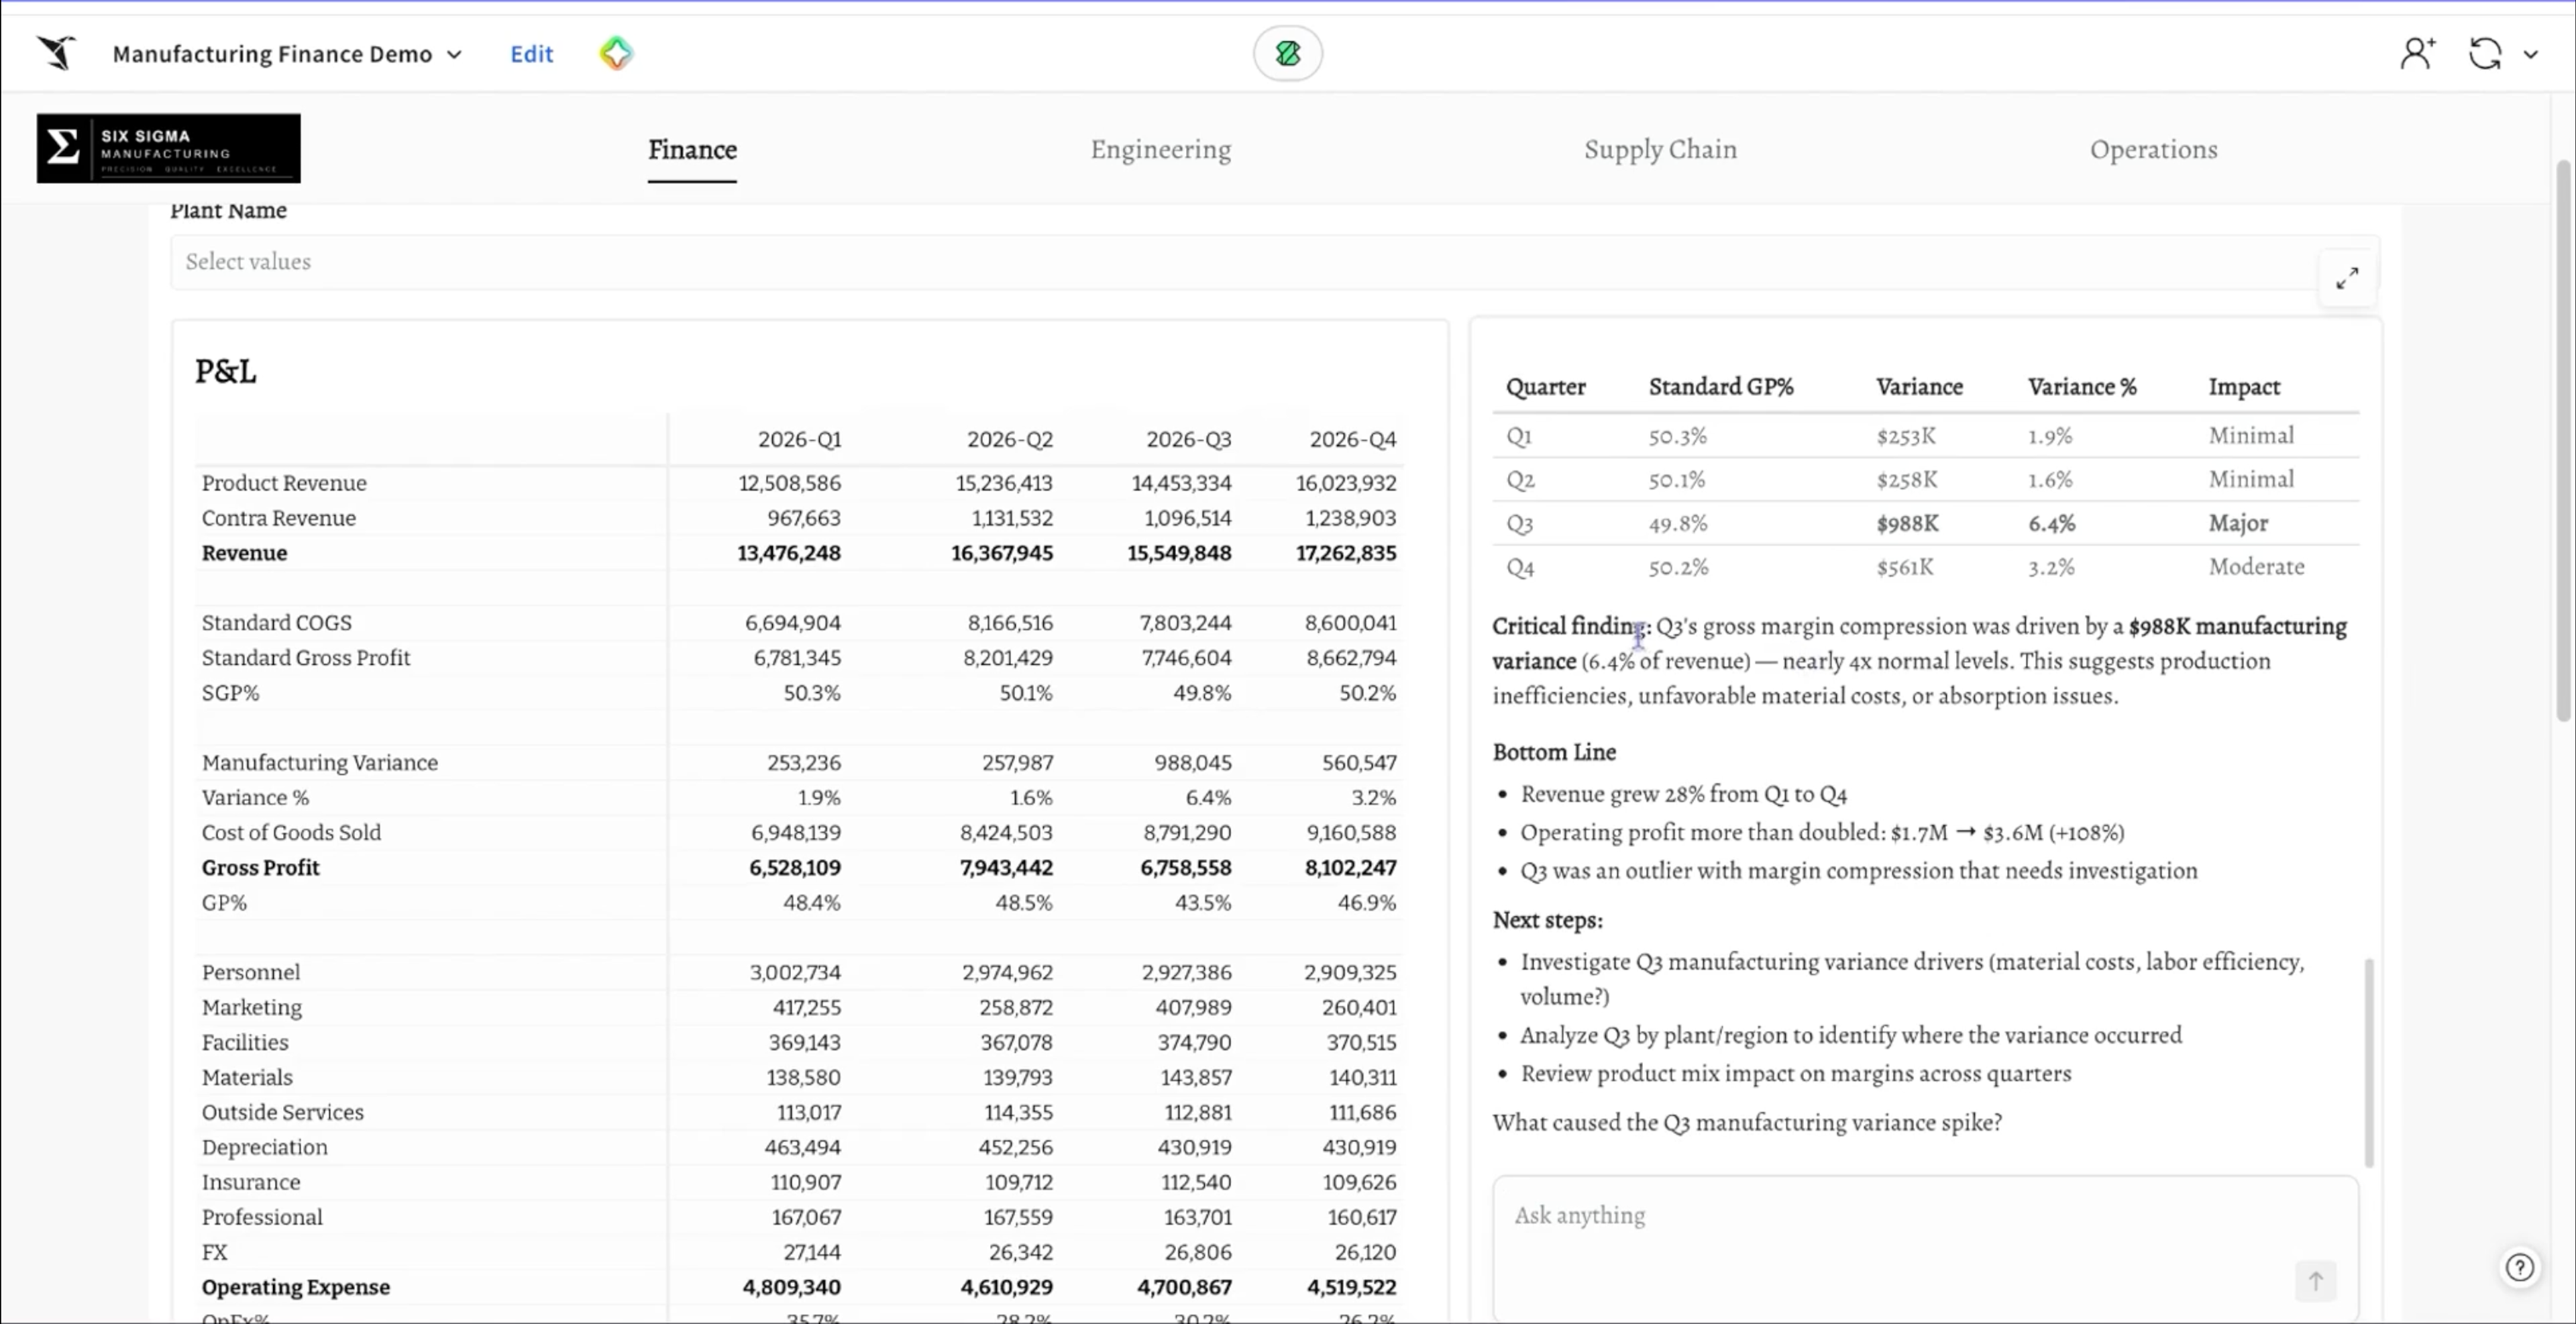The height and width of the screenshot is (1324, 2576).
Task: Switch to the Engineering tab
Action: 1160,149
